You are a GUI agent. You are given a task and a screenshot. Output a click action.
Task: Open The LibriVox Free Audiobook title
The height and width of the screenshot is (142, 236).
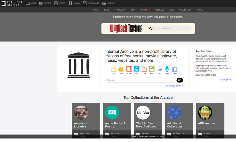click(148, 125)
